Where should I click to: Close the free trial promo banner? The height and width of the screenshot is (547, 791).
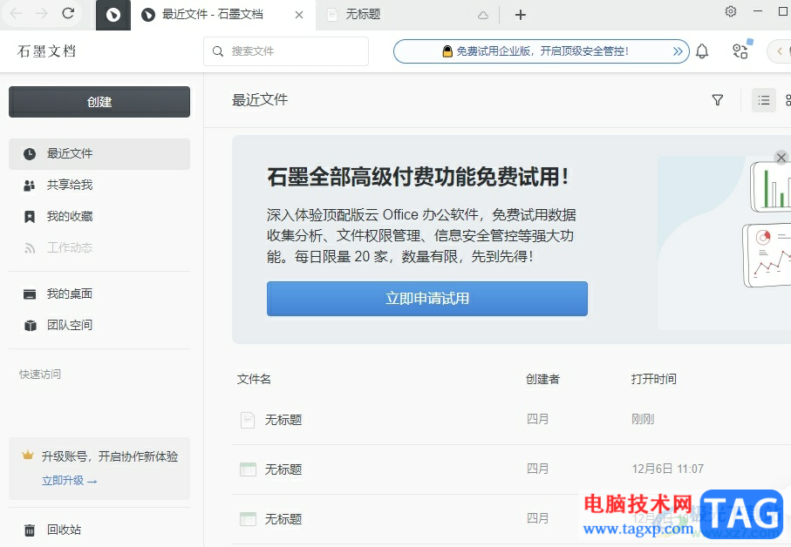(781, 158)
